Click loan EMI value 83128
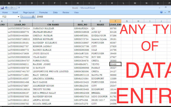 click(x=115, y=32)
